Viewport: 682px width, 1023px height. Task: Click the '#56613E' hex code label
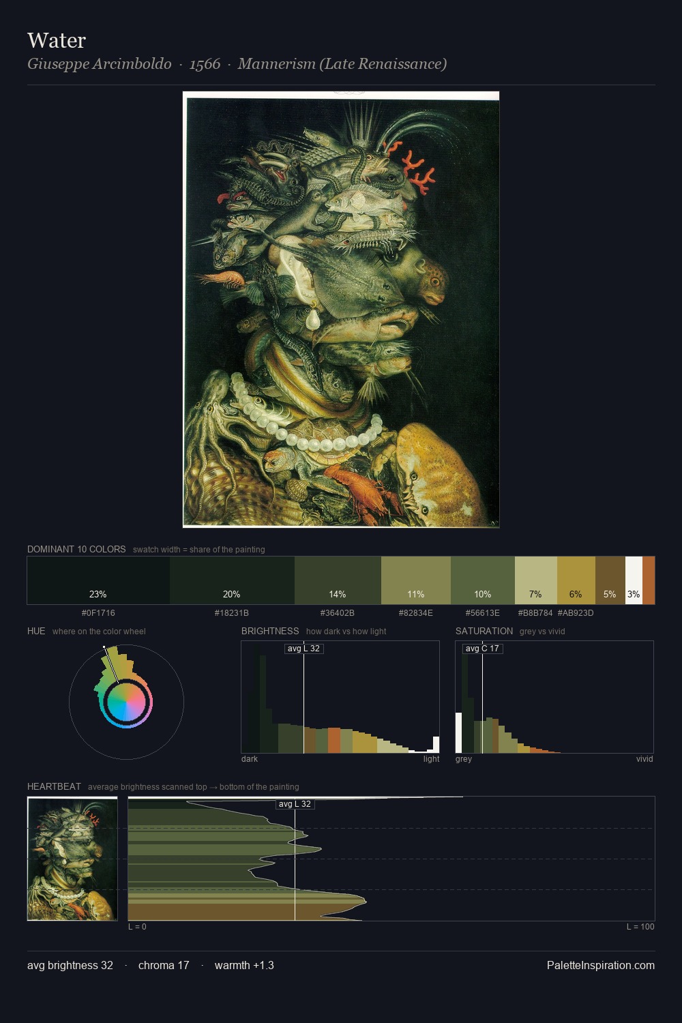(483, 613)
